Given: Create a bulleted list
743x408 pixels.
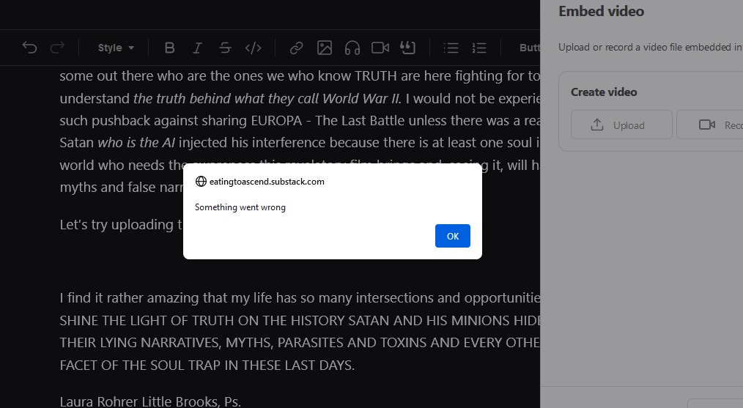Looking at the screenshot, I should 451,48.
